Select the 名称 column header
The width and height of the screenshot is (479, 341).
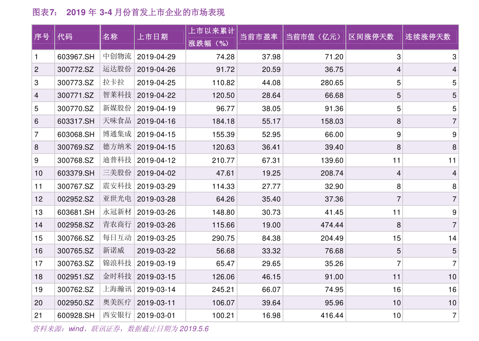click(111, 37)
